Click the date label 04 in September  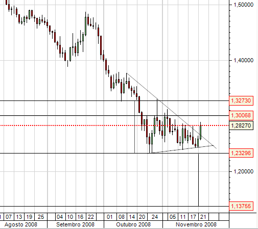(60, 217)
